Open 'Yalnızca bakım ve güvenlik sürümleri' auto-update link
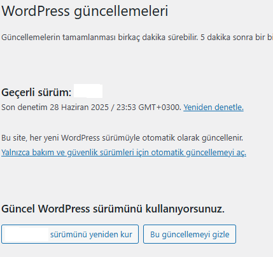Screen dimensions: 273x257 (123, 153)
